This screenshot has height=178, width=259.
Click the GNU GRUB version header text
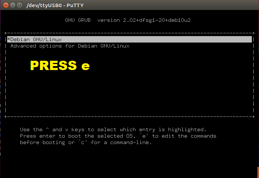pos(128,20)
